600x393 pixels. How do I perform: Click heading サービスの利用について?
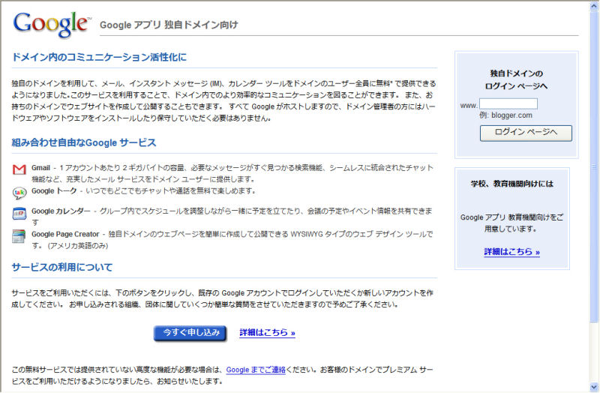[62, 267]
